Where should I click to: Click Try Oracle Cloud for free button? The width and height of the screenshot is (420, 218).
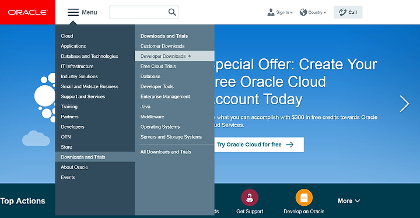point(259,145)
